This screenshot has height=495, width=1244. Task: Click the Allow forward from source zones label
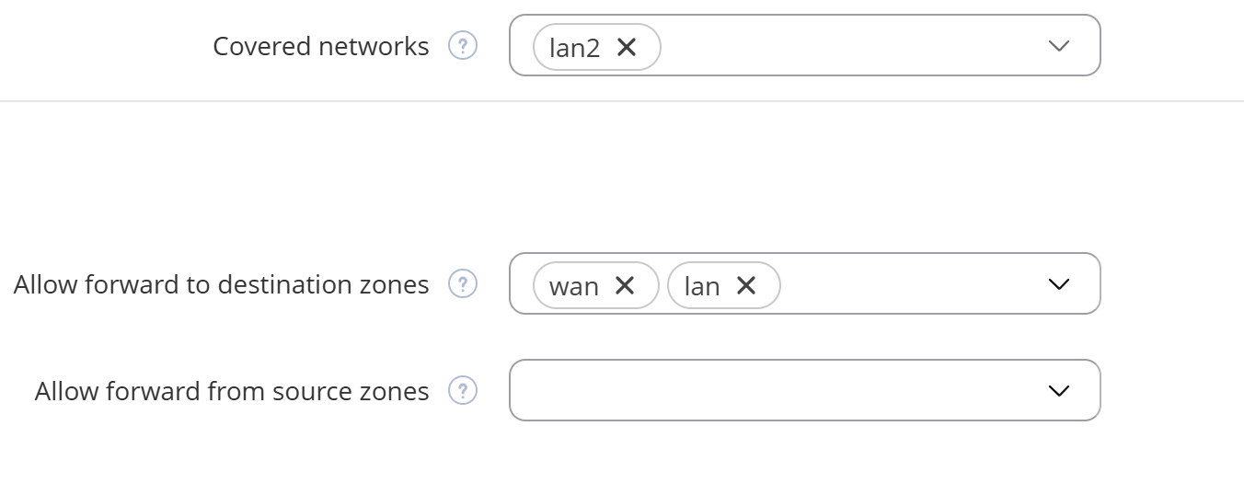point(232,391)
